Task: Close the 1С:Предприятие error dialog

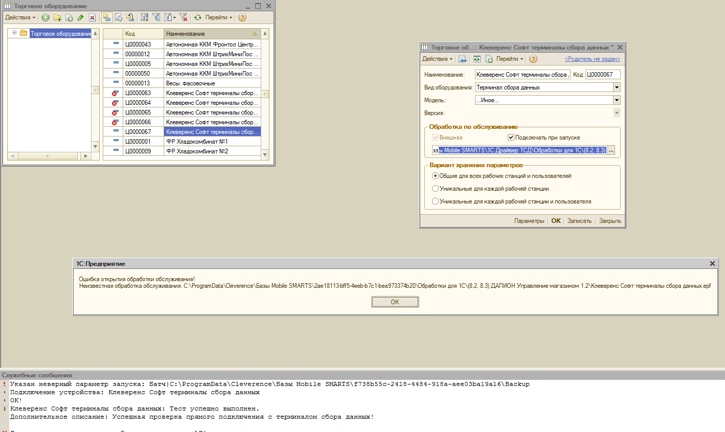Action: [x=712, y=264]
